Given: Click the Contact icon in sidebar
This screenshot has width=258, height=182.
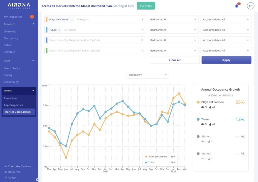Looking at the screenshot, I should [6, 177].
